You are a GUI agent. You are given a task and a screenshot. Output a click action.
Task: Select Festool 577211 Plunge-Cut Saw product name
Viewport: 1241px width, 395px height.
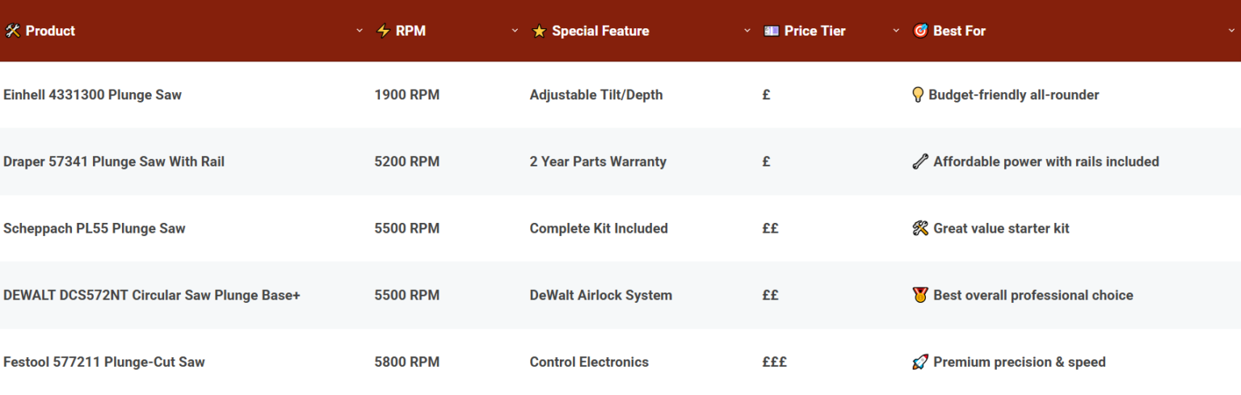104,362
